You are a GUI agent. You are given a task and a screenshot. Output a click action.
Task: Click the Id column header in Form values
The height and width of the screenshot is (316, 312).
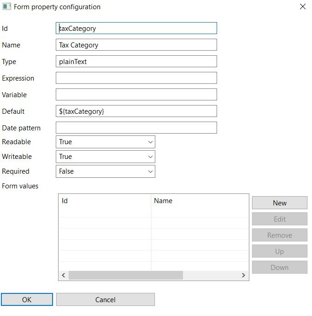tap(105, 201)
